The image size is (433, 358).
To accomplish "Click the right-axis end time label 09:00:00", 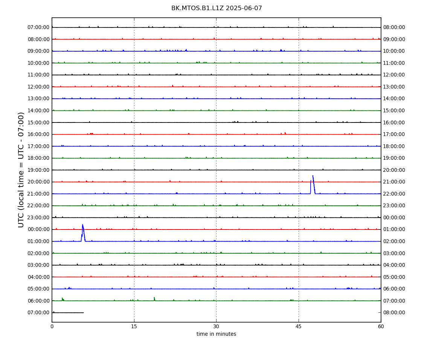I will (x=394, y=39).
